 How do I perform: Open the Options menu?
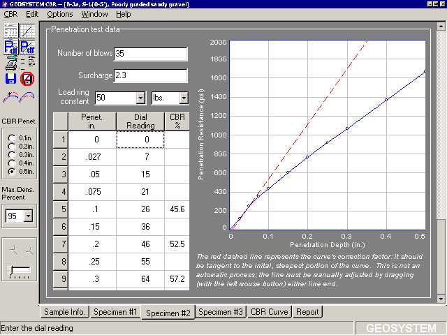tap(59, 14)
